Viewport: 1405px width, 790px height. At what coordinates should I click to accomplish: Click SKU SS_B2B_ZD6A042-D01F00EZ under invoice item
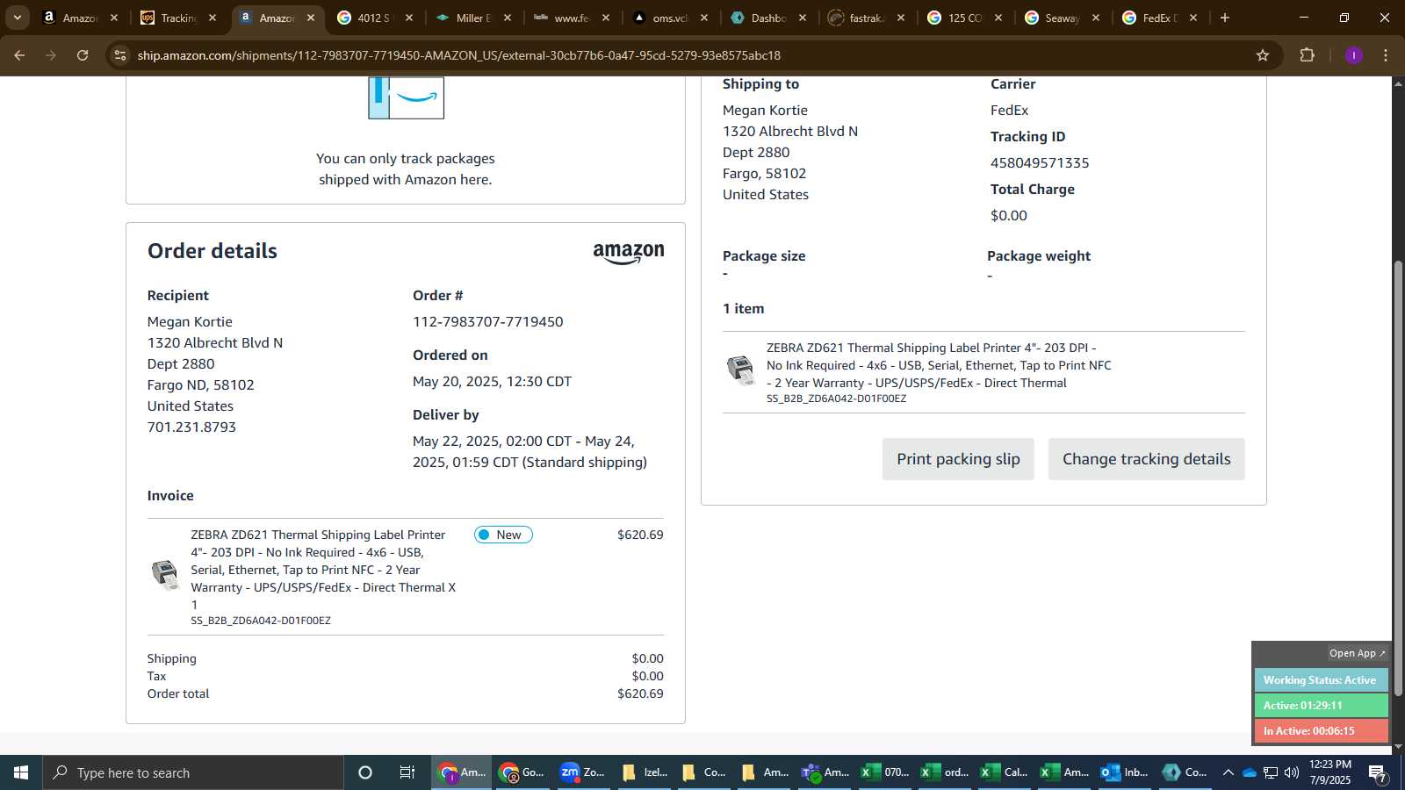(261, 621)
